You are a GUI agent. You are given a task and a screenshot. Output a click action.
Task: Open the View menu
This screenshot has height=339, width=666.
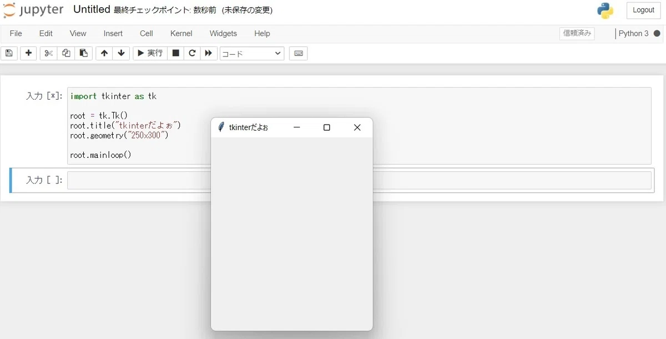click(78, 34)
